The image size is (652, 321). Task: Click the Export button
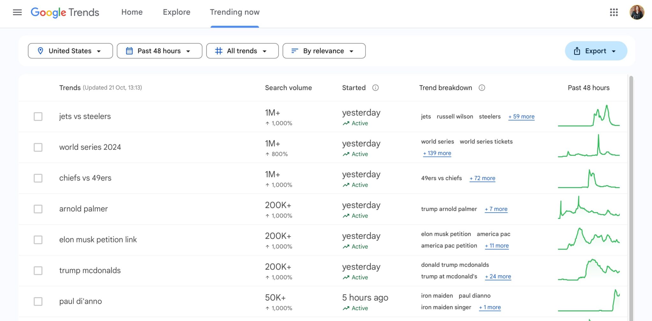[x=596, y=51]
